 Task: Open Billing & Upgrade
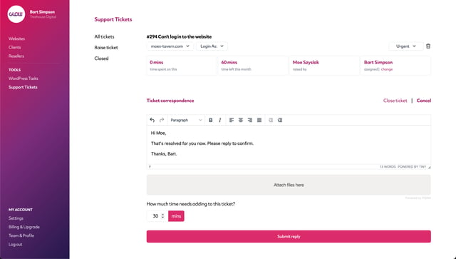click(24, 227)
